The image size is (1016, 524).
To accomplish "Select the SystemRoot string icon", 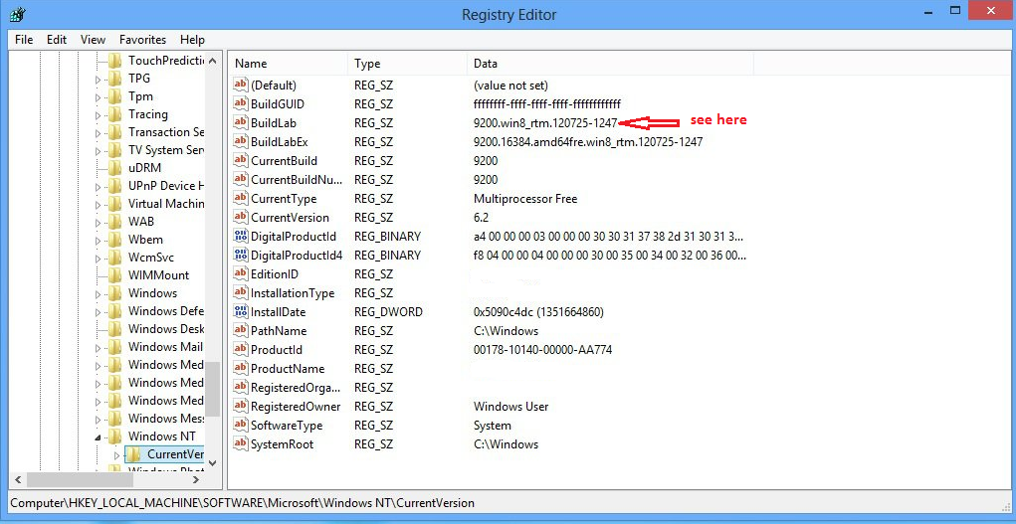I will [241, 444].
